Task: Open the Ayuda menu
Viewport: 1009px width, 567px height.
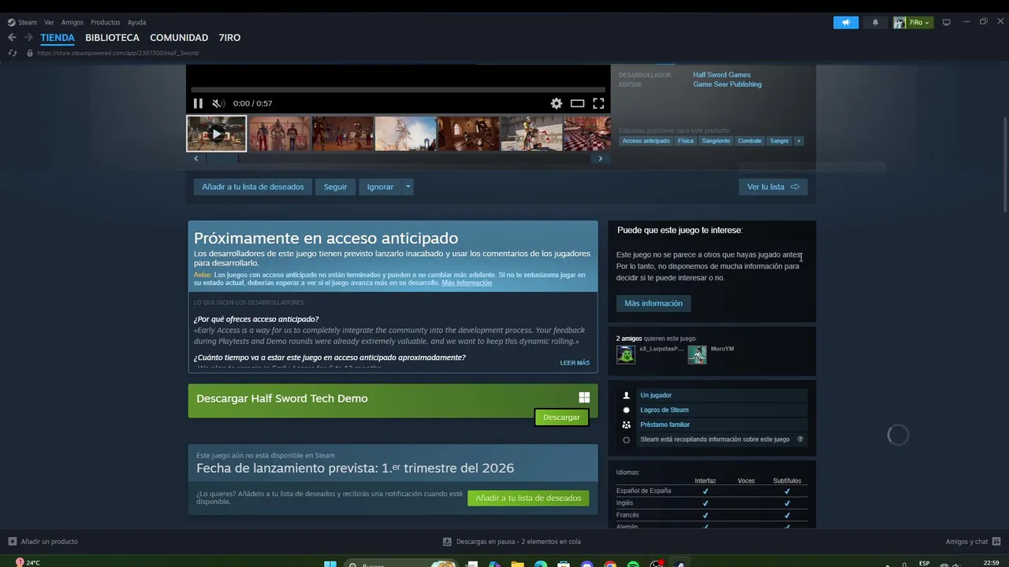Action: [136, 22]
